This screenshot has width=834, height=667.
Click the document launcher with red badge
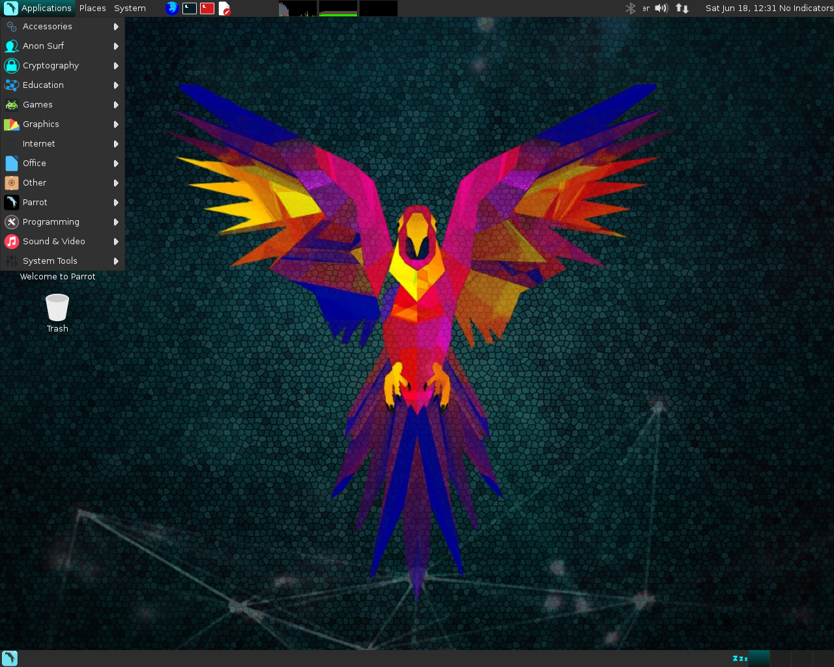pos(225,8)
